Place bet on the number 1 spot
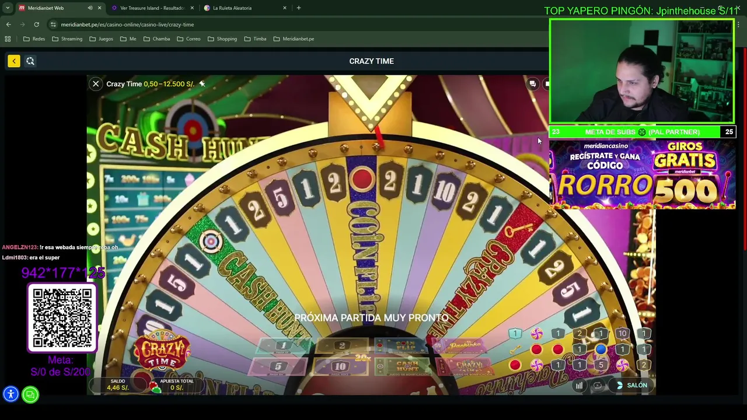This screenshot has width=747, height=420. click(284, 346)
